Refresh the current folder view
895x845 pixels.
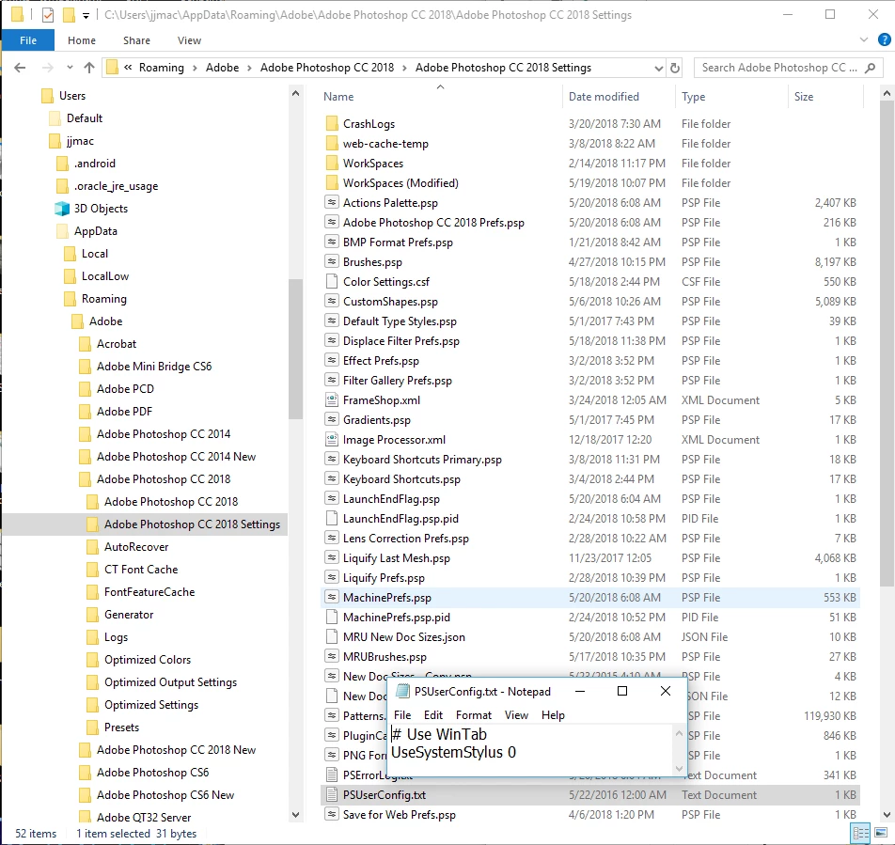coord(675,68)
